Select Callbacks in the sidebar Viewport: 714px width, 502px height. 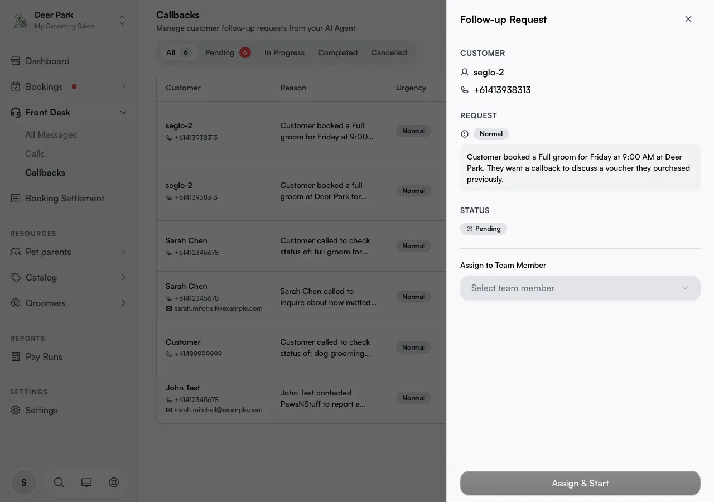pyautogui.click(x=45, y=172)
